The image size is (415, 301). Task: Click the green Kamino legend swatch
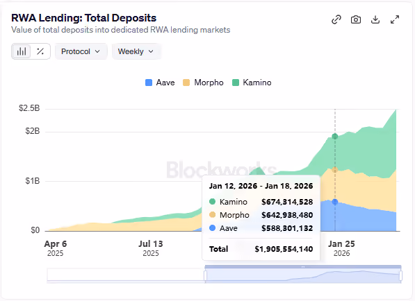tap(235, 83)
